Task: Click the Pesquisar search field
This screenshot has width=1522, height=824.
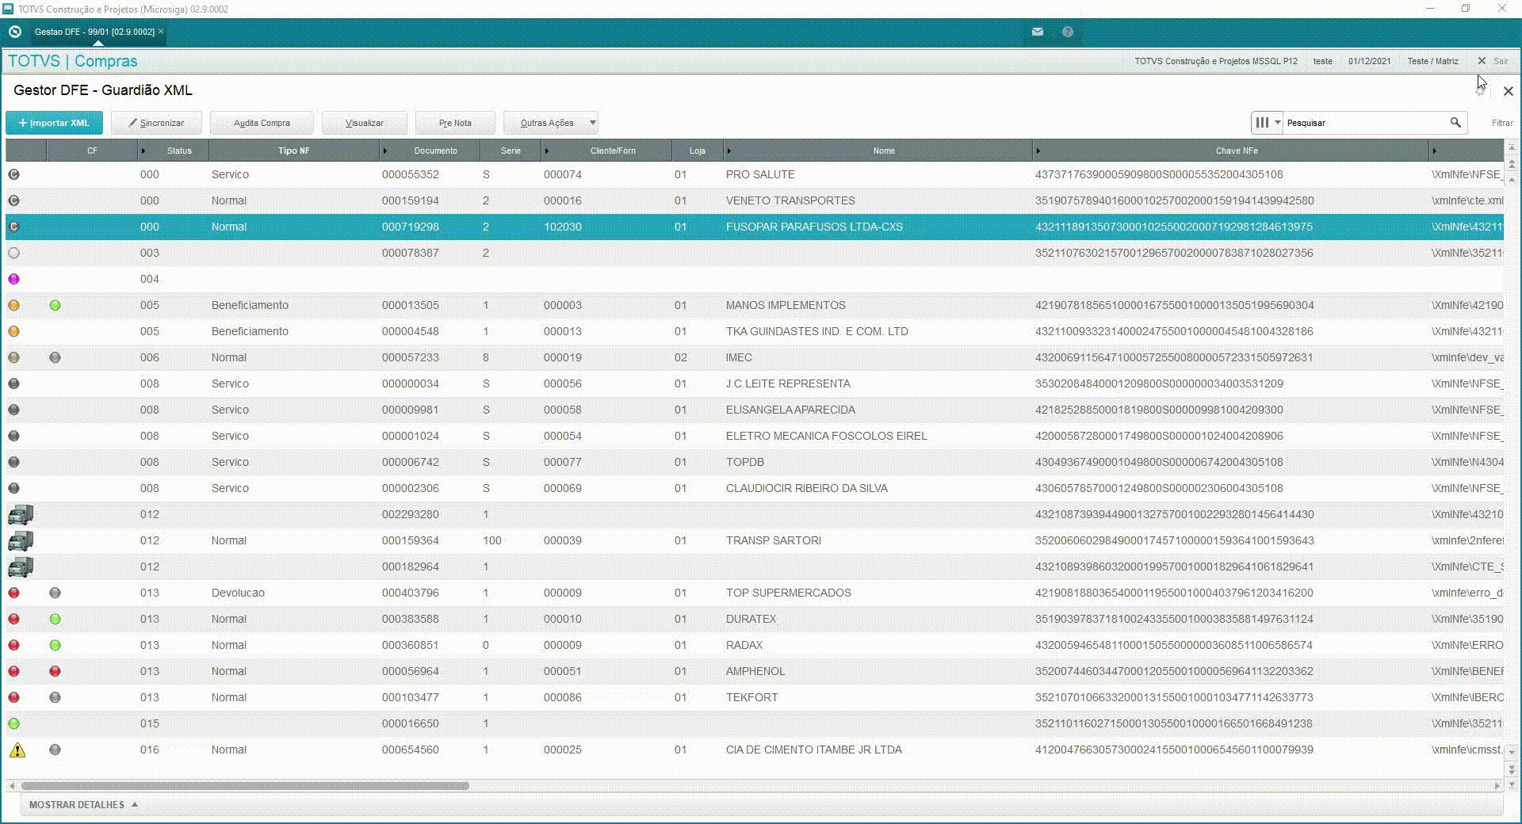Action: [1365, 123]
